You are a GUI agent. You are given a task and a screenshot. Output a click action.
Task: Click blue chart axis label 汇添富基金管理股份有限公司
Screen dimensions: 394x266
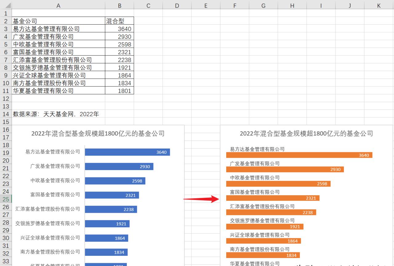pyautogui.click(x=48, y=209)
